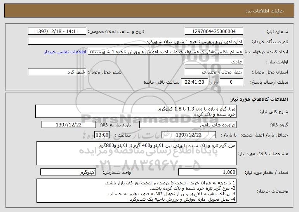The width and height of the screenshot is (299, 212).
Task: Click the need-by date field next to 'تاریخ نیاز به کالا'
Action: coord(69,125)
